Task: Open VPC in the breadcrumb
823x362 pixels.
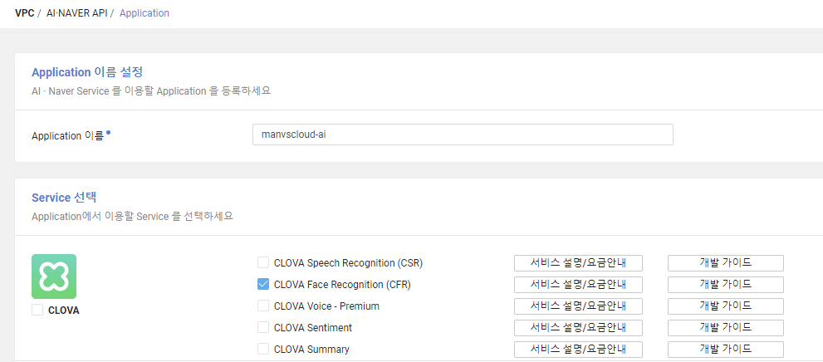Action: [25, 13]
